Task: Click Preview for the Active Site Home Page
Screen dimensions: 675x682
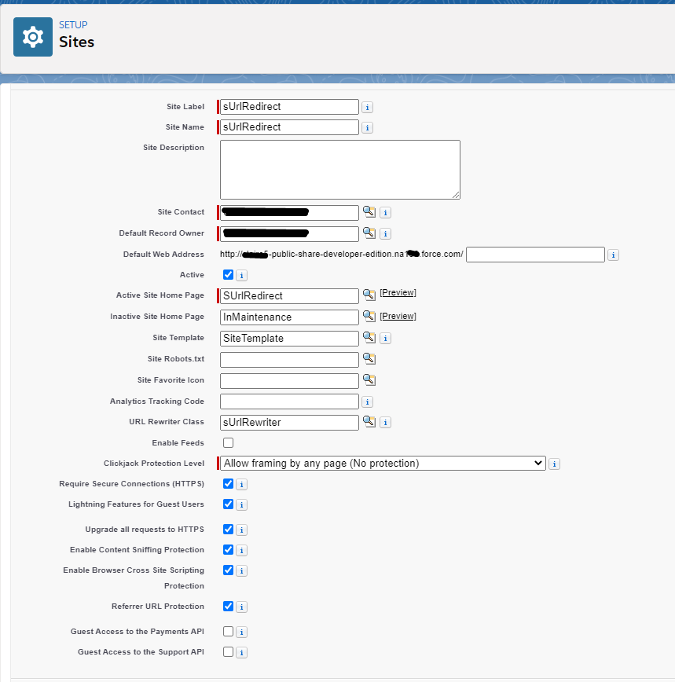Action: click(398, 292)
